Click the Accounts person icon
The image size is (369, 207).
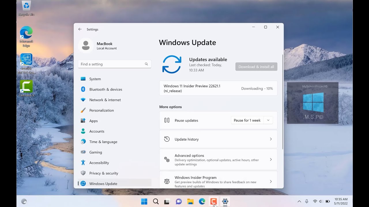pos(83,131)
